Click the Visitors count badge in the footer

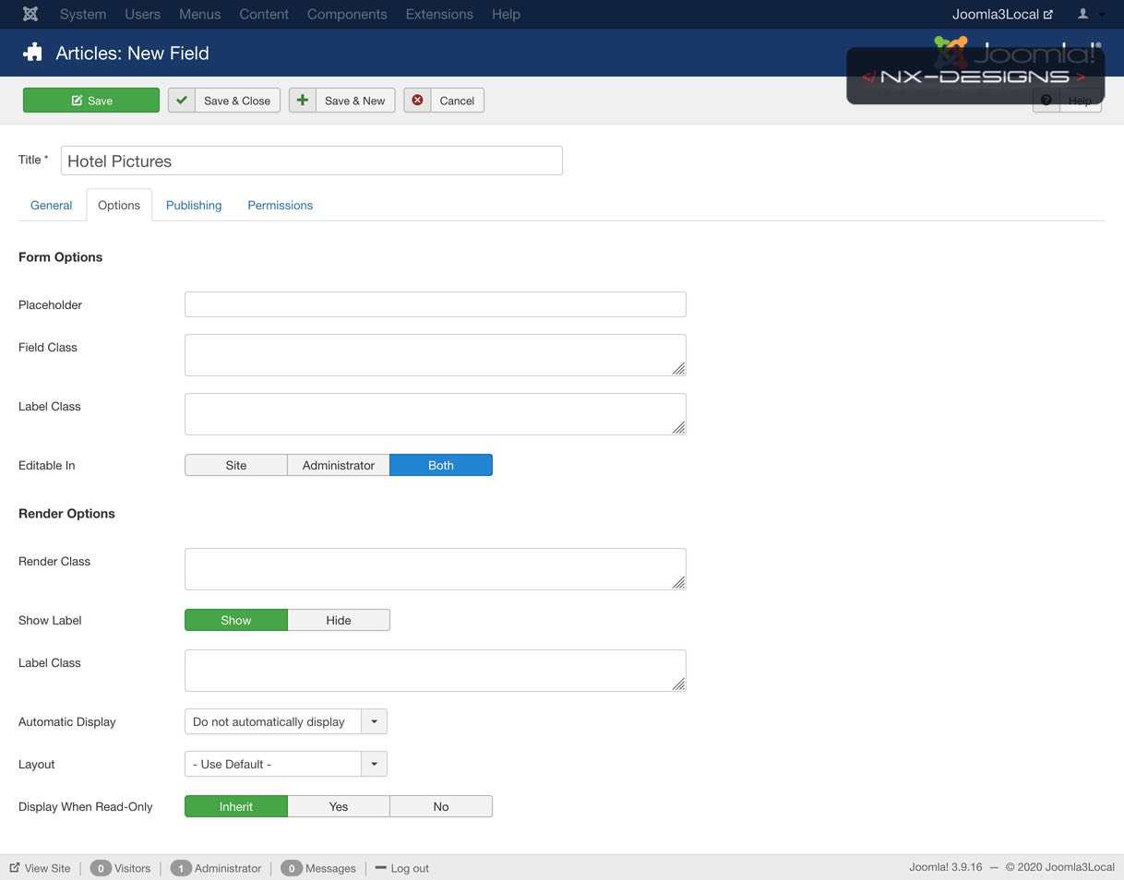[x=101, y=868]
